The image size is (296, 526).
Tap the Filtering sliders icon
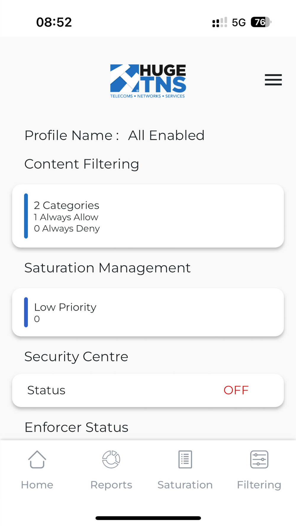(x=259, y=459)
